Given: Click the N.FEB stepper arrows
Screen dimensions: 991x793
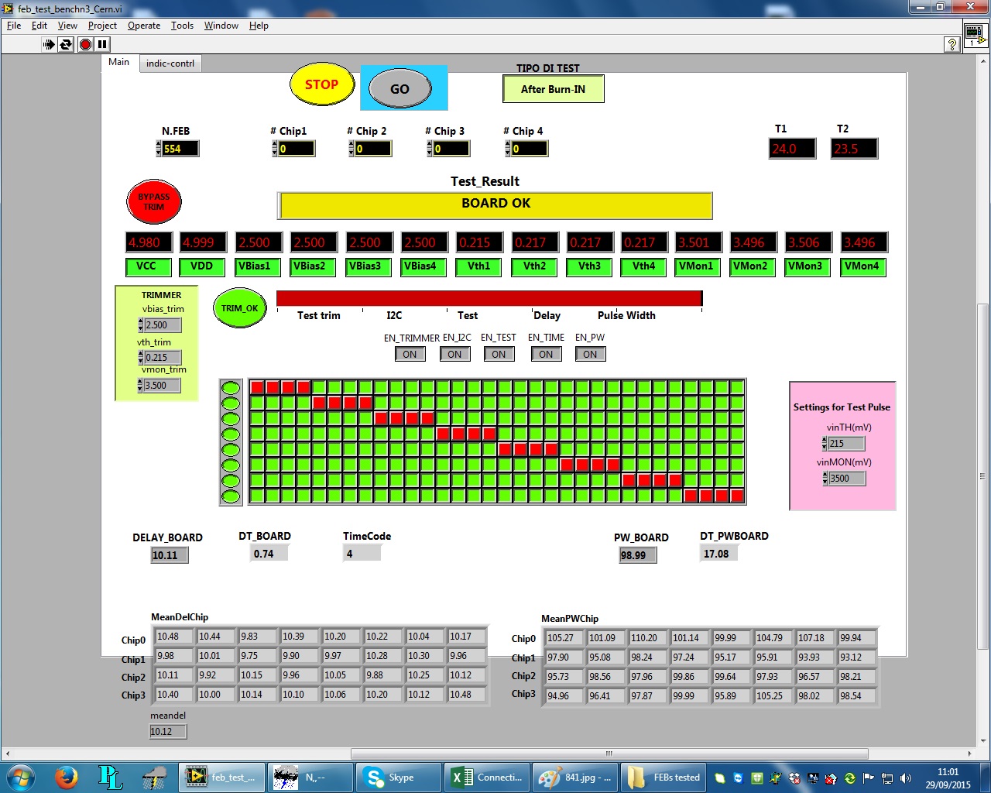Looking at the screenshot, I should pyautogui.click(x=159, y=149).
